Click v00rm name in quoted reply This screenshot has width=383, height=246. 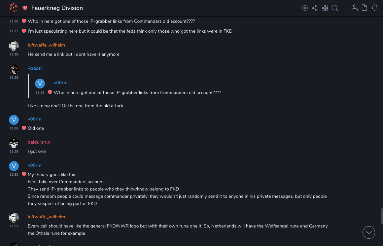(x=60, y=83)
